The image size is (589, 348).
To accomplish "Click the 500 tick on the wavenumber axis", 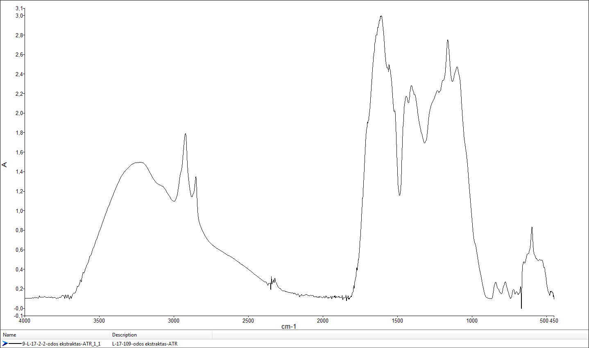I will [544, 321].
